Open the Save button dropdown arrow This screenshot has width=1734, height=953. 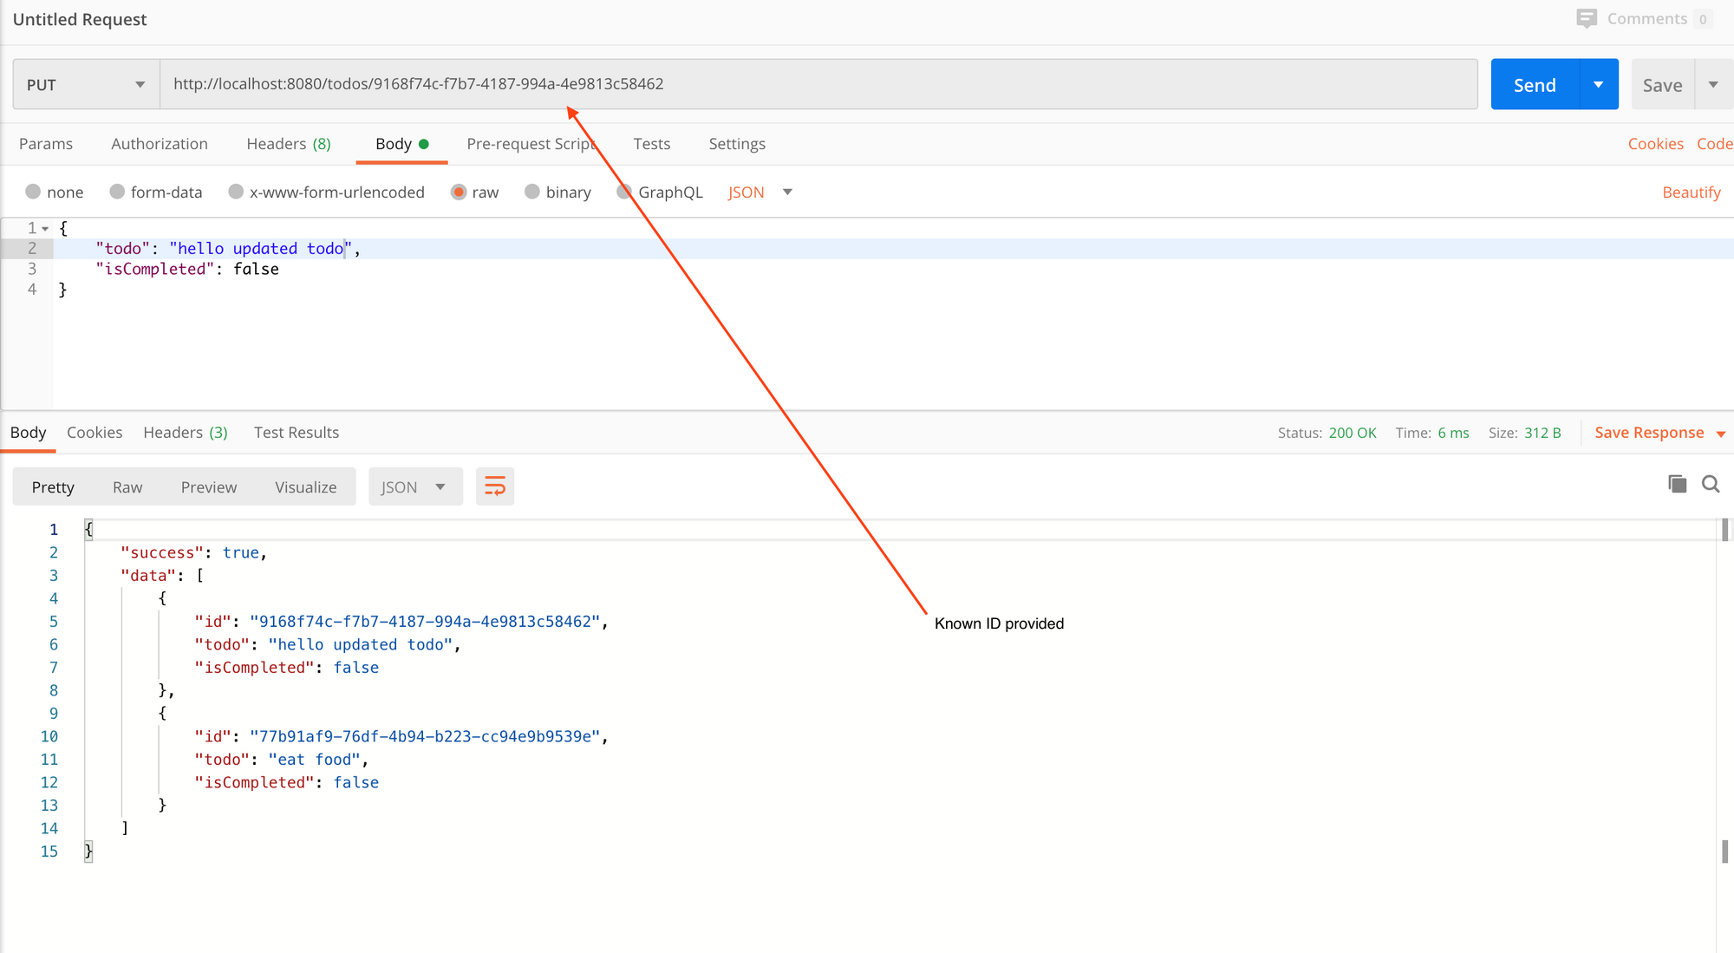pos(1713,84)
